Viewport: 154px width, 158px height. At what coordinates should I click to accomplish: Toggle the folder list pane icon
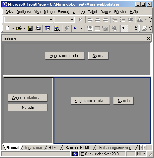[47, 28]
